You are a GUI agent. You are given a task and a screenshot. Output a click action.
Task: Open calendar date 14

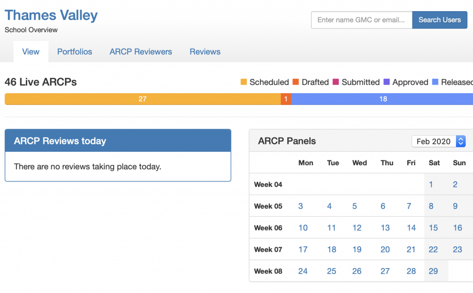tap(411, 227)
